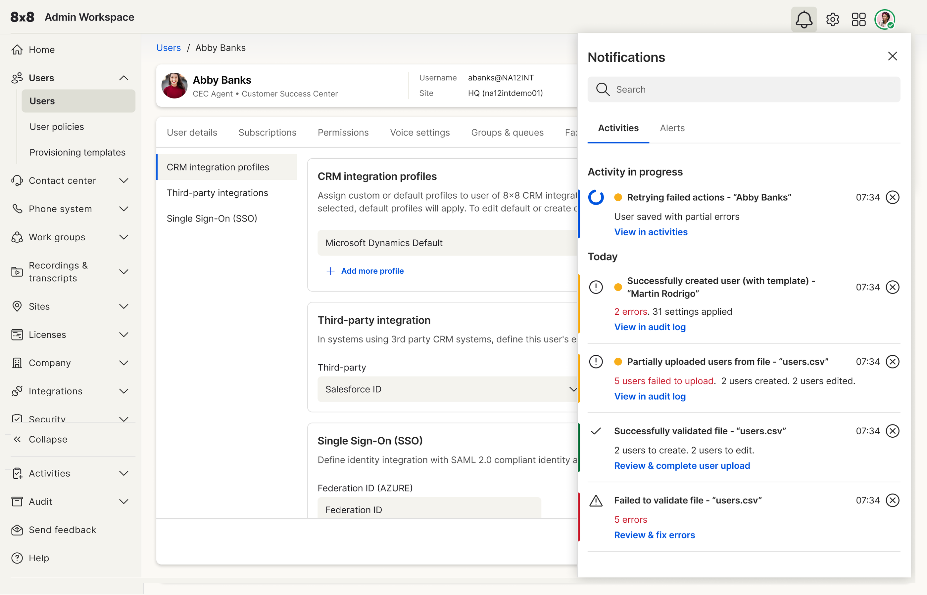Dismiss the Partially uploaded users notification
The image size is (927, 595).
[892, 362]
